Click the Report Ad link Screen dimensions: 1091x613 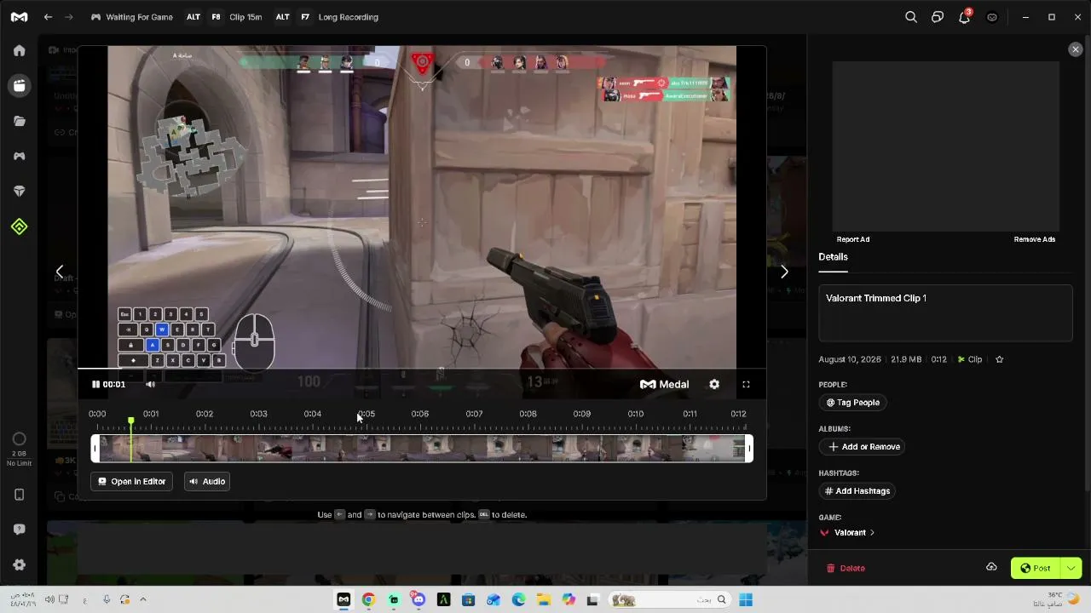853,239
